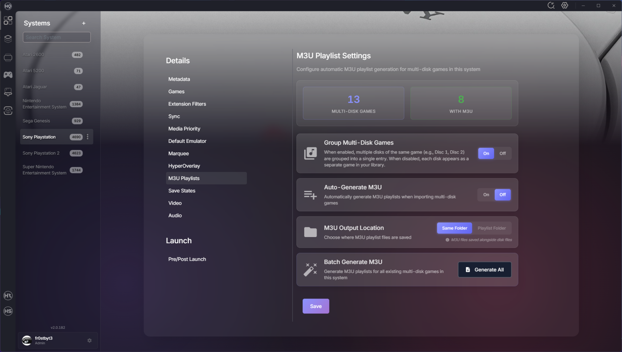Screen dimensions: 622x352
Task: Open the Extension Filters section
Action: pos(187,104)
